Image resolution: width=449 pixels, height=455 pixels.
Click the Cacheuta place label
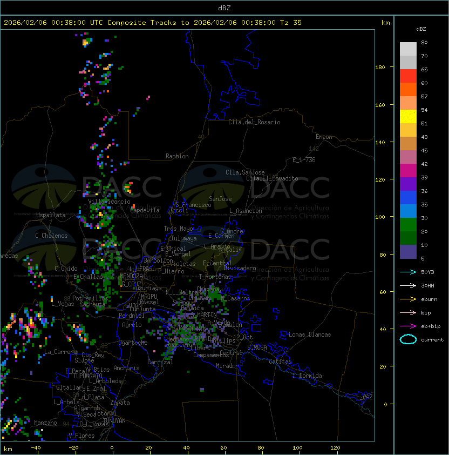pyautogui.click(x=92, y=304)
